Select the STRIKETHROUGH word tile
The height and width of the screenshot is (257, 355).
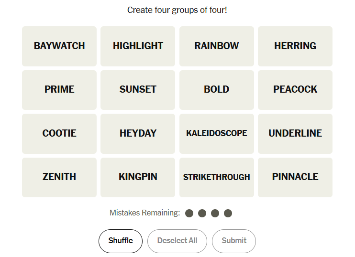point(216,177)
